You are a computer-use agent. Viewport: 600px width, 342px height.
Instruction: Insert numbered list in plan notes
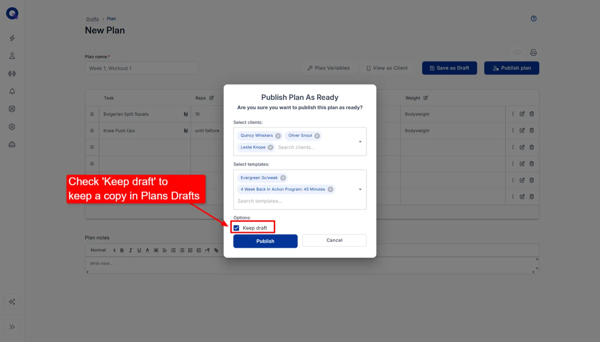click(173, 251)
